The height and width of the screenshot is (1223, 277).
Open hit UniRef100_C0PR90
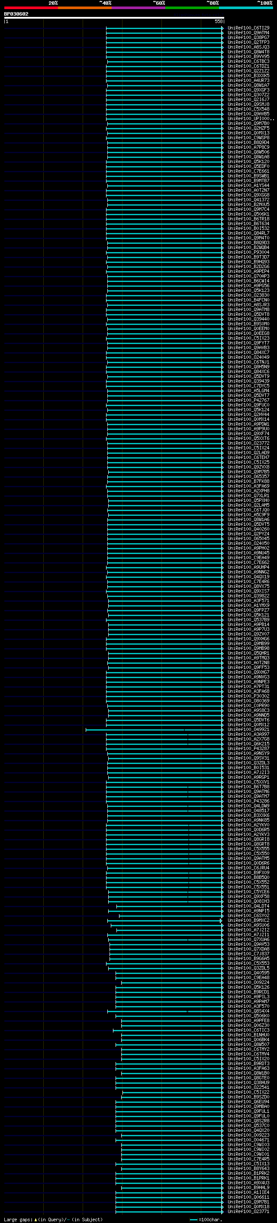point(248,705)
